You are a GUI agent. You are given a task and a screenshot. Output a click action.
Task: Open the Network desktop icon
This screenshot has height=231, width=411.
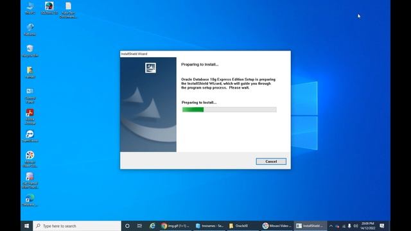click(30, 30)
